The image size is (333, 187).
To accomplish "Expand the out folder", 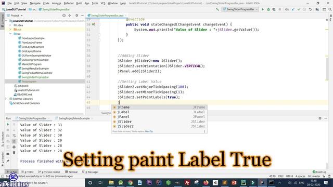I will pos(10,30).
